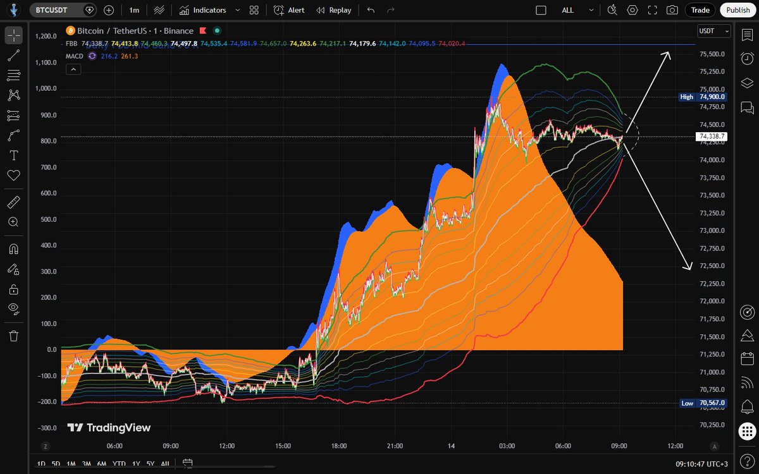The image size is (759, 474).
Task: Pick the Measure ruler tool
Action: [13, 202]
